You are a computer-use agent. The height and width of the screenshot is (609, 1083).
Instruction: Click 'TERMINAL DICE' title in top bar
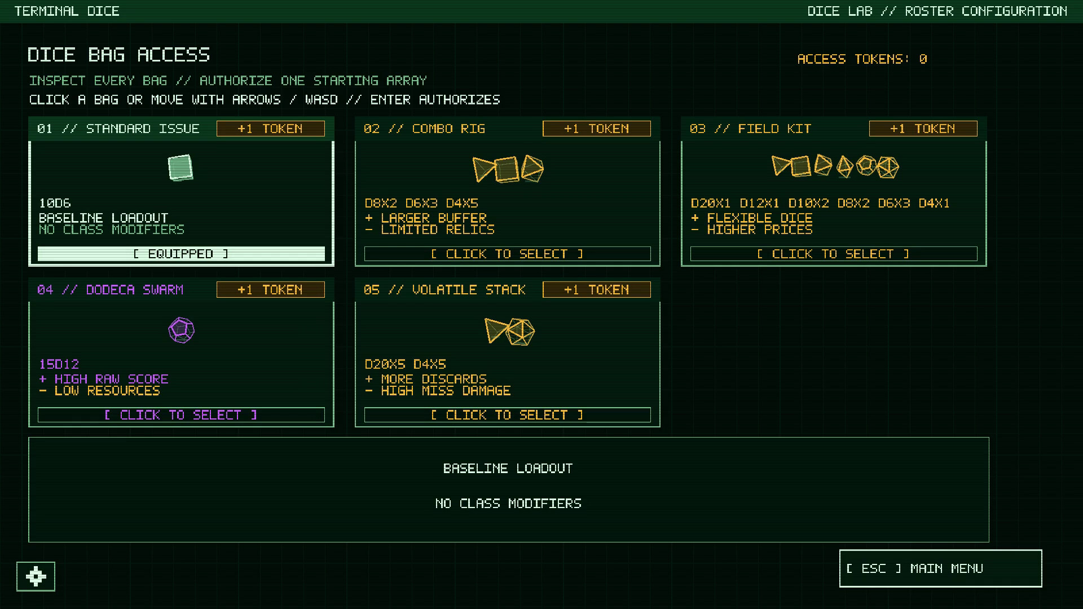pos(67,11)
